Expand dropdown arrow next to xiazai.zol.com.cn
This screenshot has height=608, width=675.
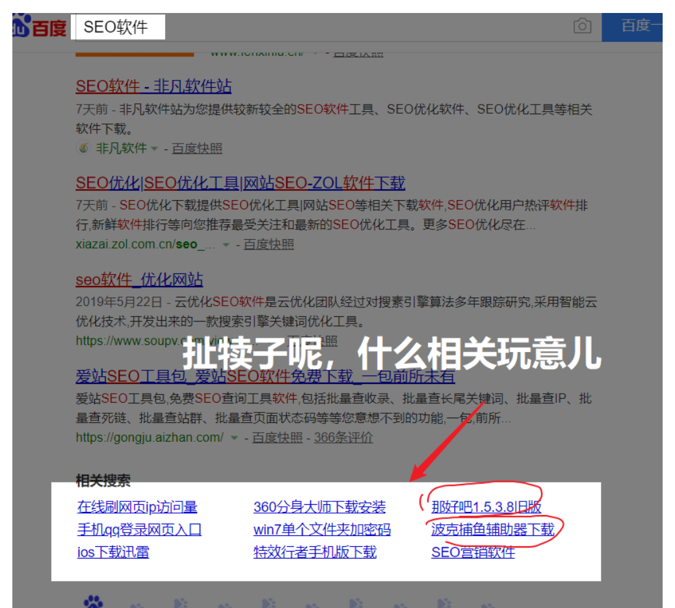226,245
